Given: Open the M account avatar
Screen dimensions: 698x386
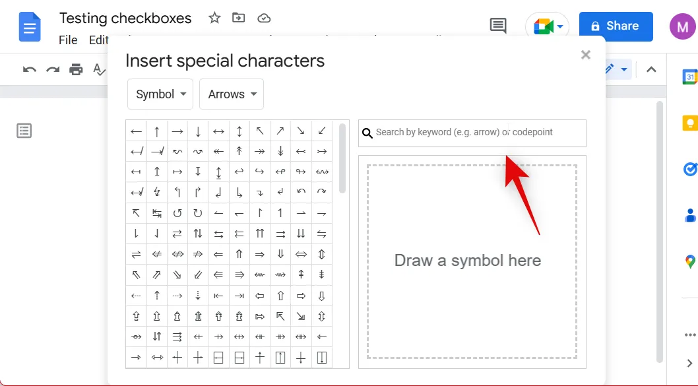Looking at the screenshot, I should [682, 26].
